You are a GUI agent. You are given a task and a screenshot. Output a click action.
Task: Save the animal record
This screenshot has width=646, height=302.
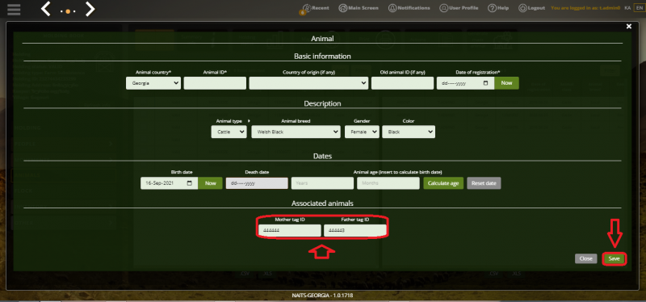(x=615, y=258)
